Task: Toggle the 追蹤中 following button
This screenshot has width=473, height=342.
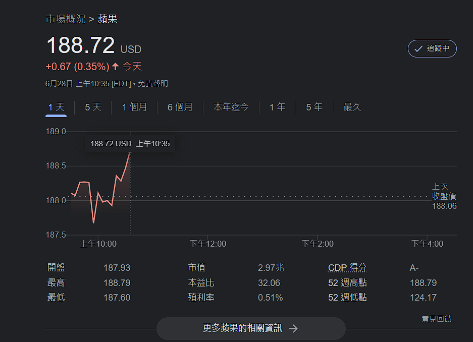Action: (x=432, y=48)
